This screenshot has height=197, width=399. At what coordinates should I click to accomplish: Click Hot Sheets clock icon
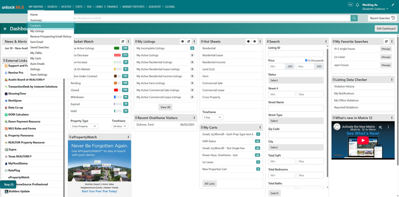(x=249, y=41)
